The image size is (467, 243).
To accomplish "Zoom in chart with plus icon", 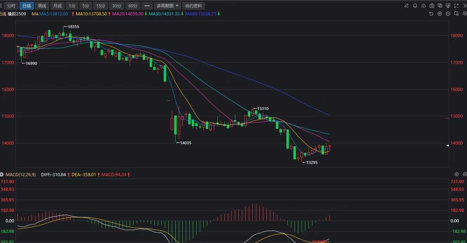I will pos(440,14).
